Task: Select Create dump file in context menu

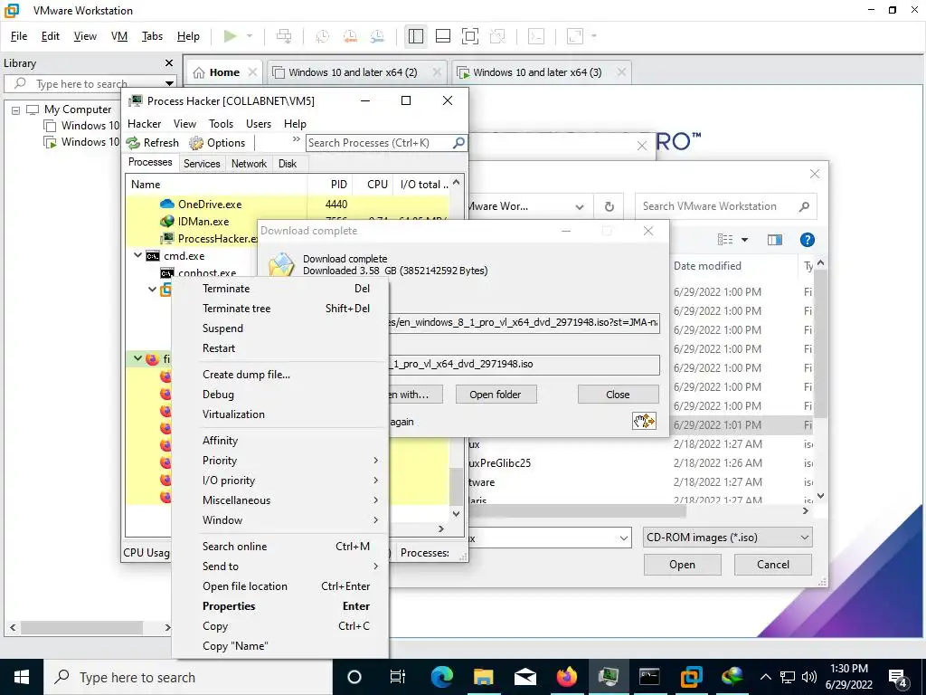Action: [x=280, y=374]
